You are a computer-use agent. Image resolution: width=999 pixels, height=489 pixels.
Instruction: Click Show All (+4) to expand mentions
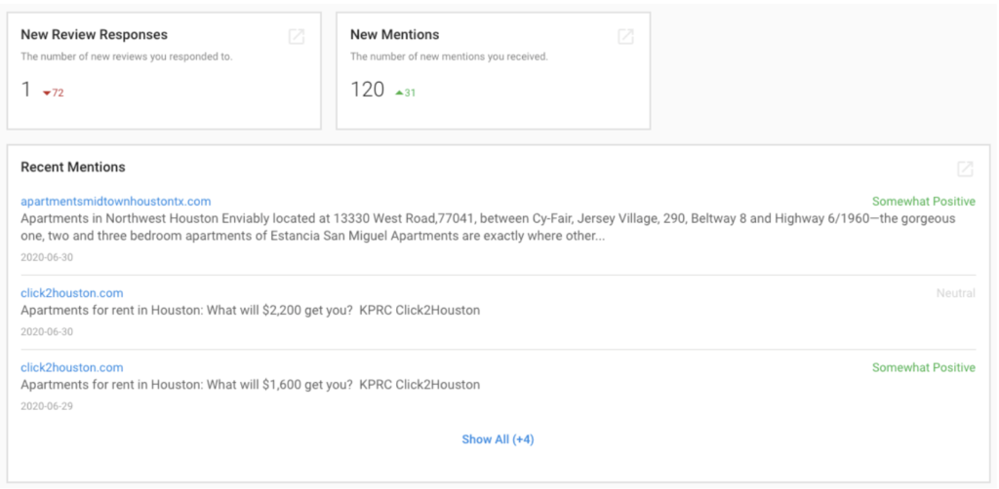[x=498, y=439]
